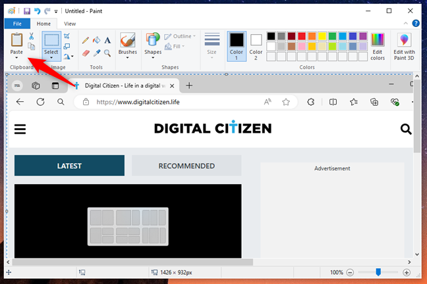Select the Eraser tool

(86, 53)
